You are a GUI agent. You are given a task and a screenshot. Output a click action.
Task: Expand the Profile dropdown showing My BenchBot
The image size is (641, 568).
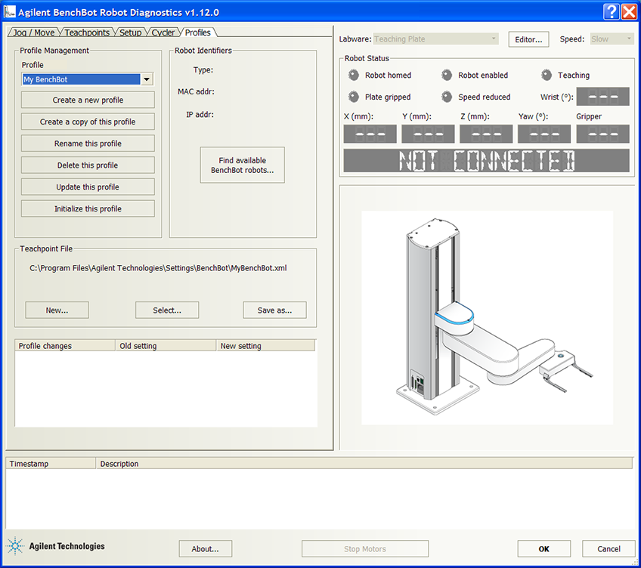tap(147, 79)
